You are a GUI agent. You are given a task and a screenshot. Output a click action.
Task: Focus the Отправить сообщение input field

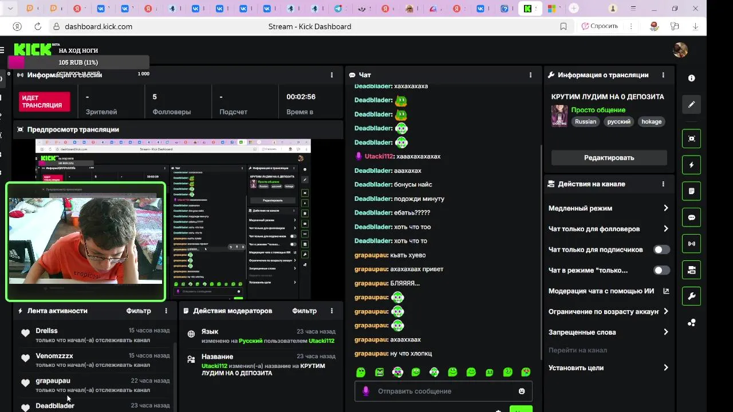pos(443,391)
